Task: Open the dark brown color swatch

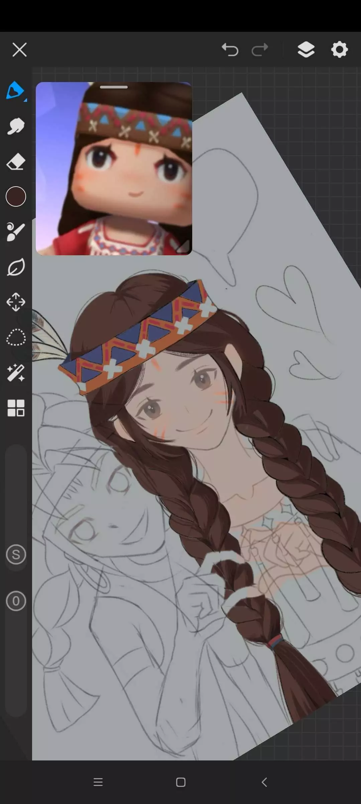Action: coord(16,197)
